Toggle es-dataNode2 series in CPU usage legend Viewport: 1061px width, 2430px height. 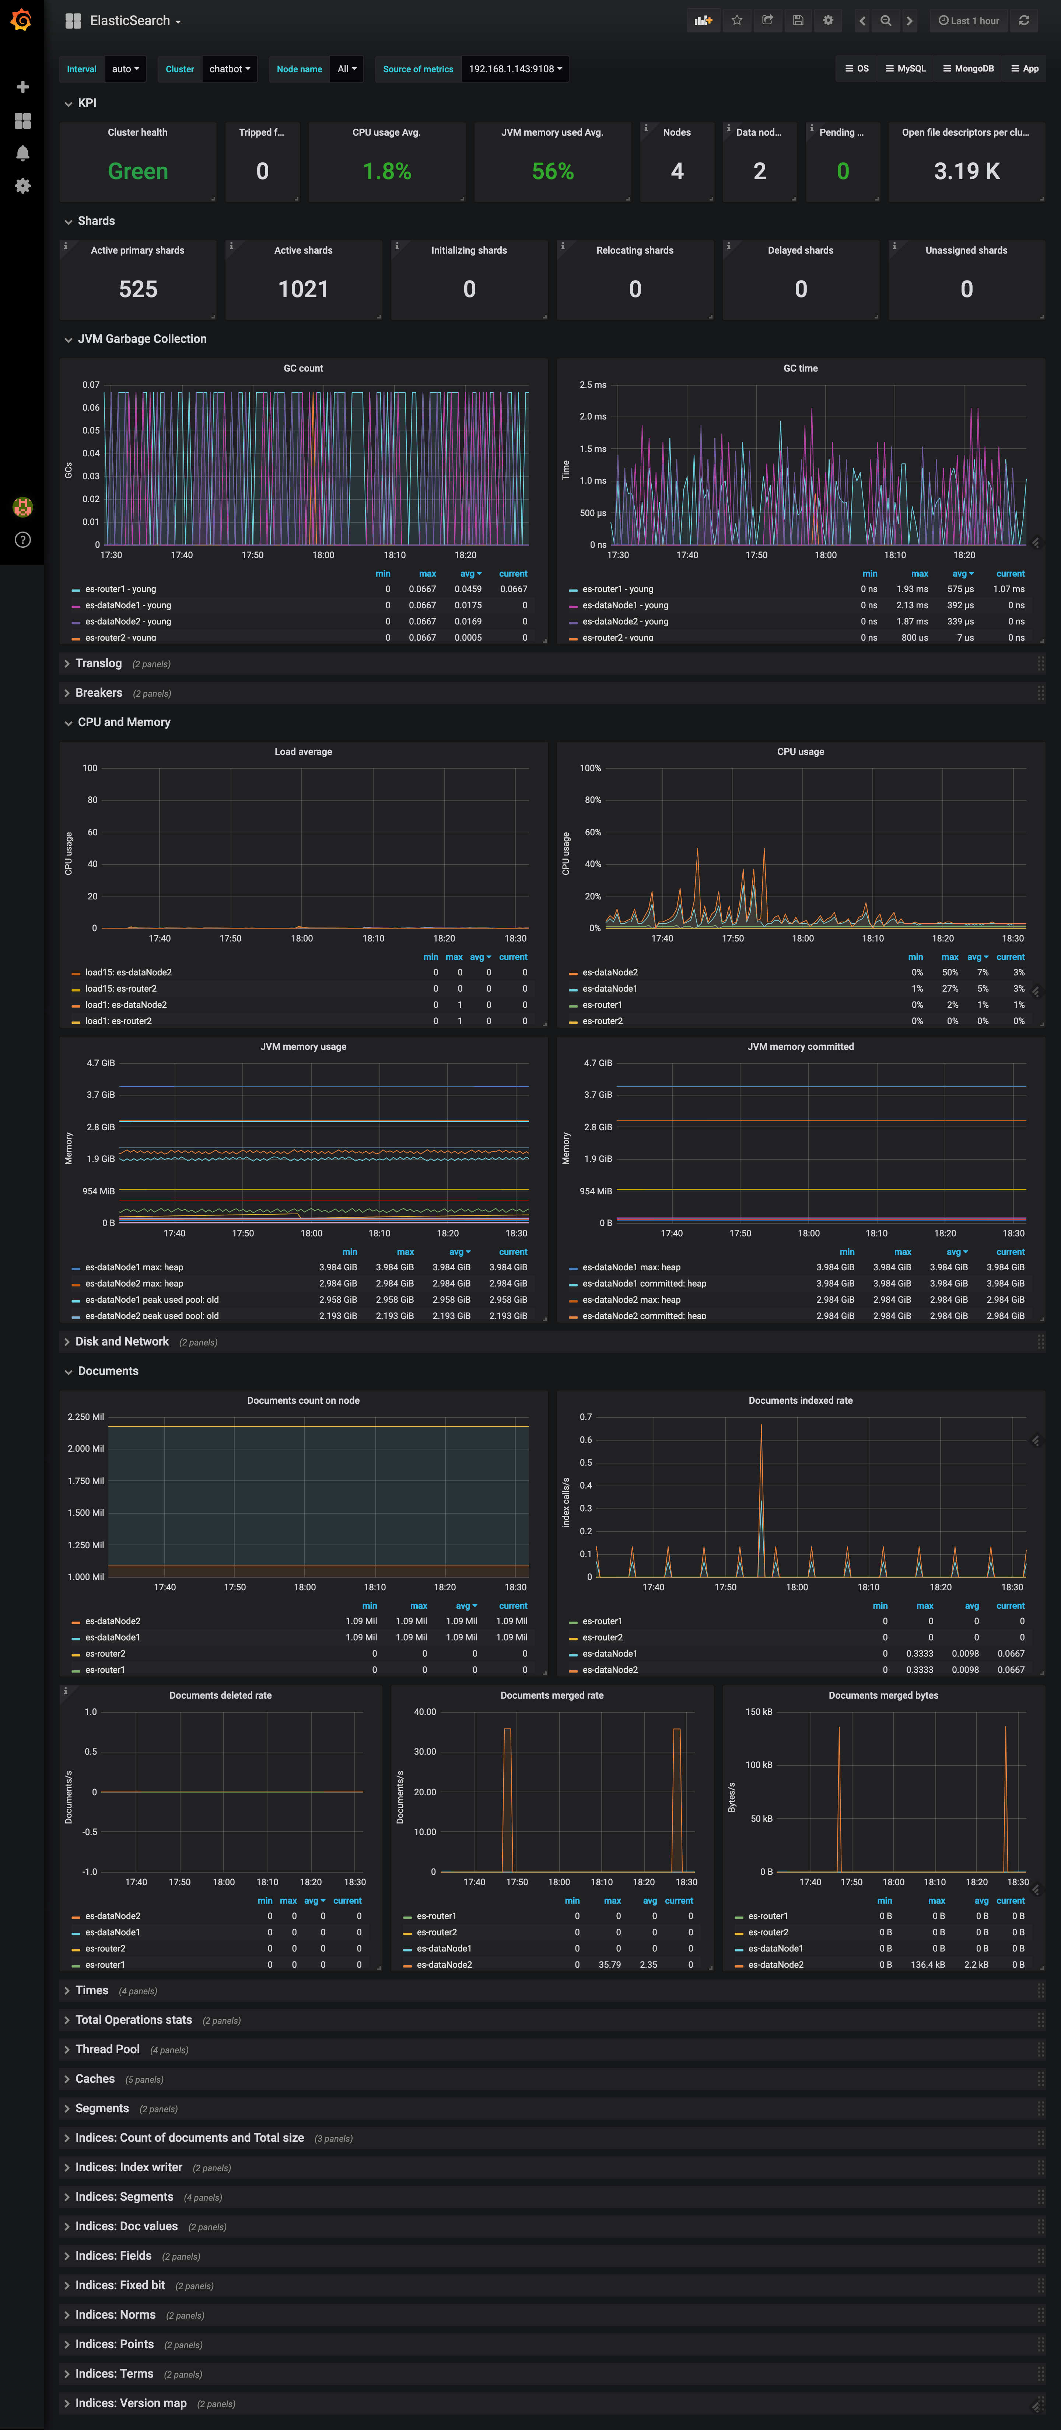pyautogui.click(x=610, y=972)
